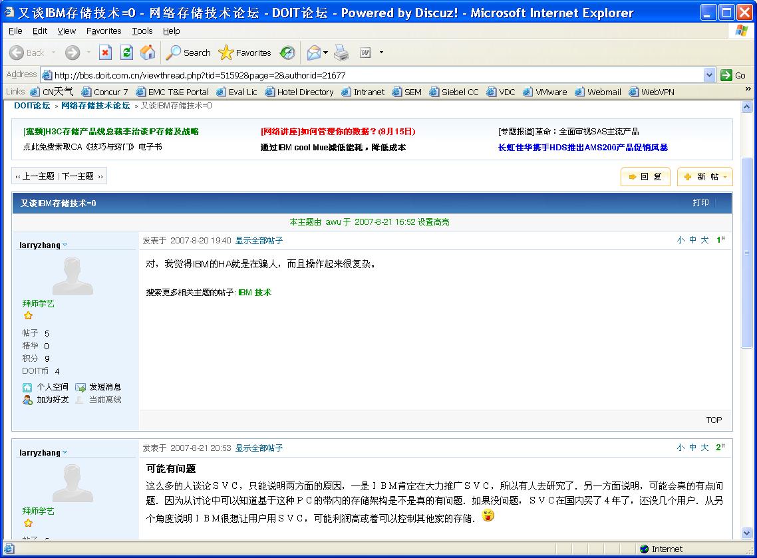This screenshot has width=757, height=558.
Task: Open EMC T&E Portal links shortcut
Action: (172, 92)
